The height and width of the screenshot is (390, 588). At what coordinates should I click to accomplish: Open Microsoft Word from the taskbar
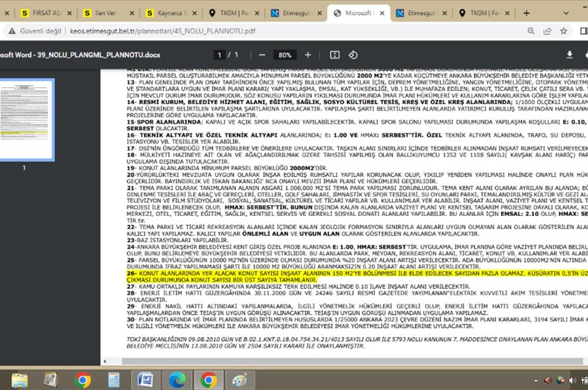[x=145, y=380]
